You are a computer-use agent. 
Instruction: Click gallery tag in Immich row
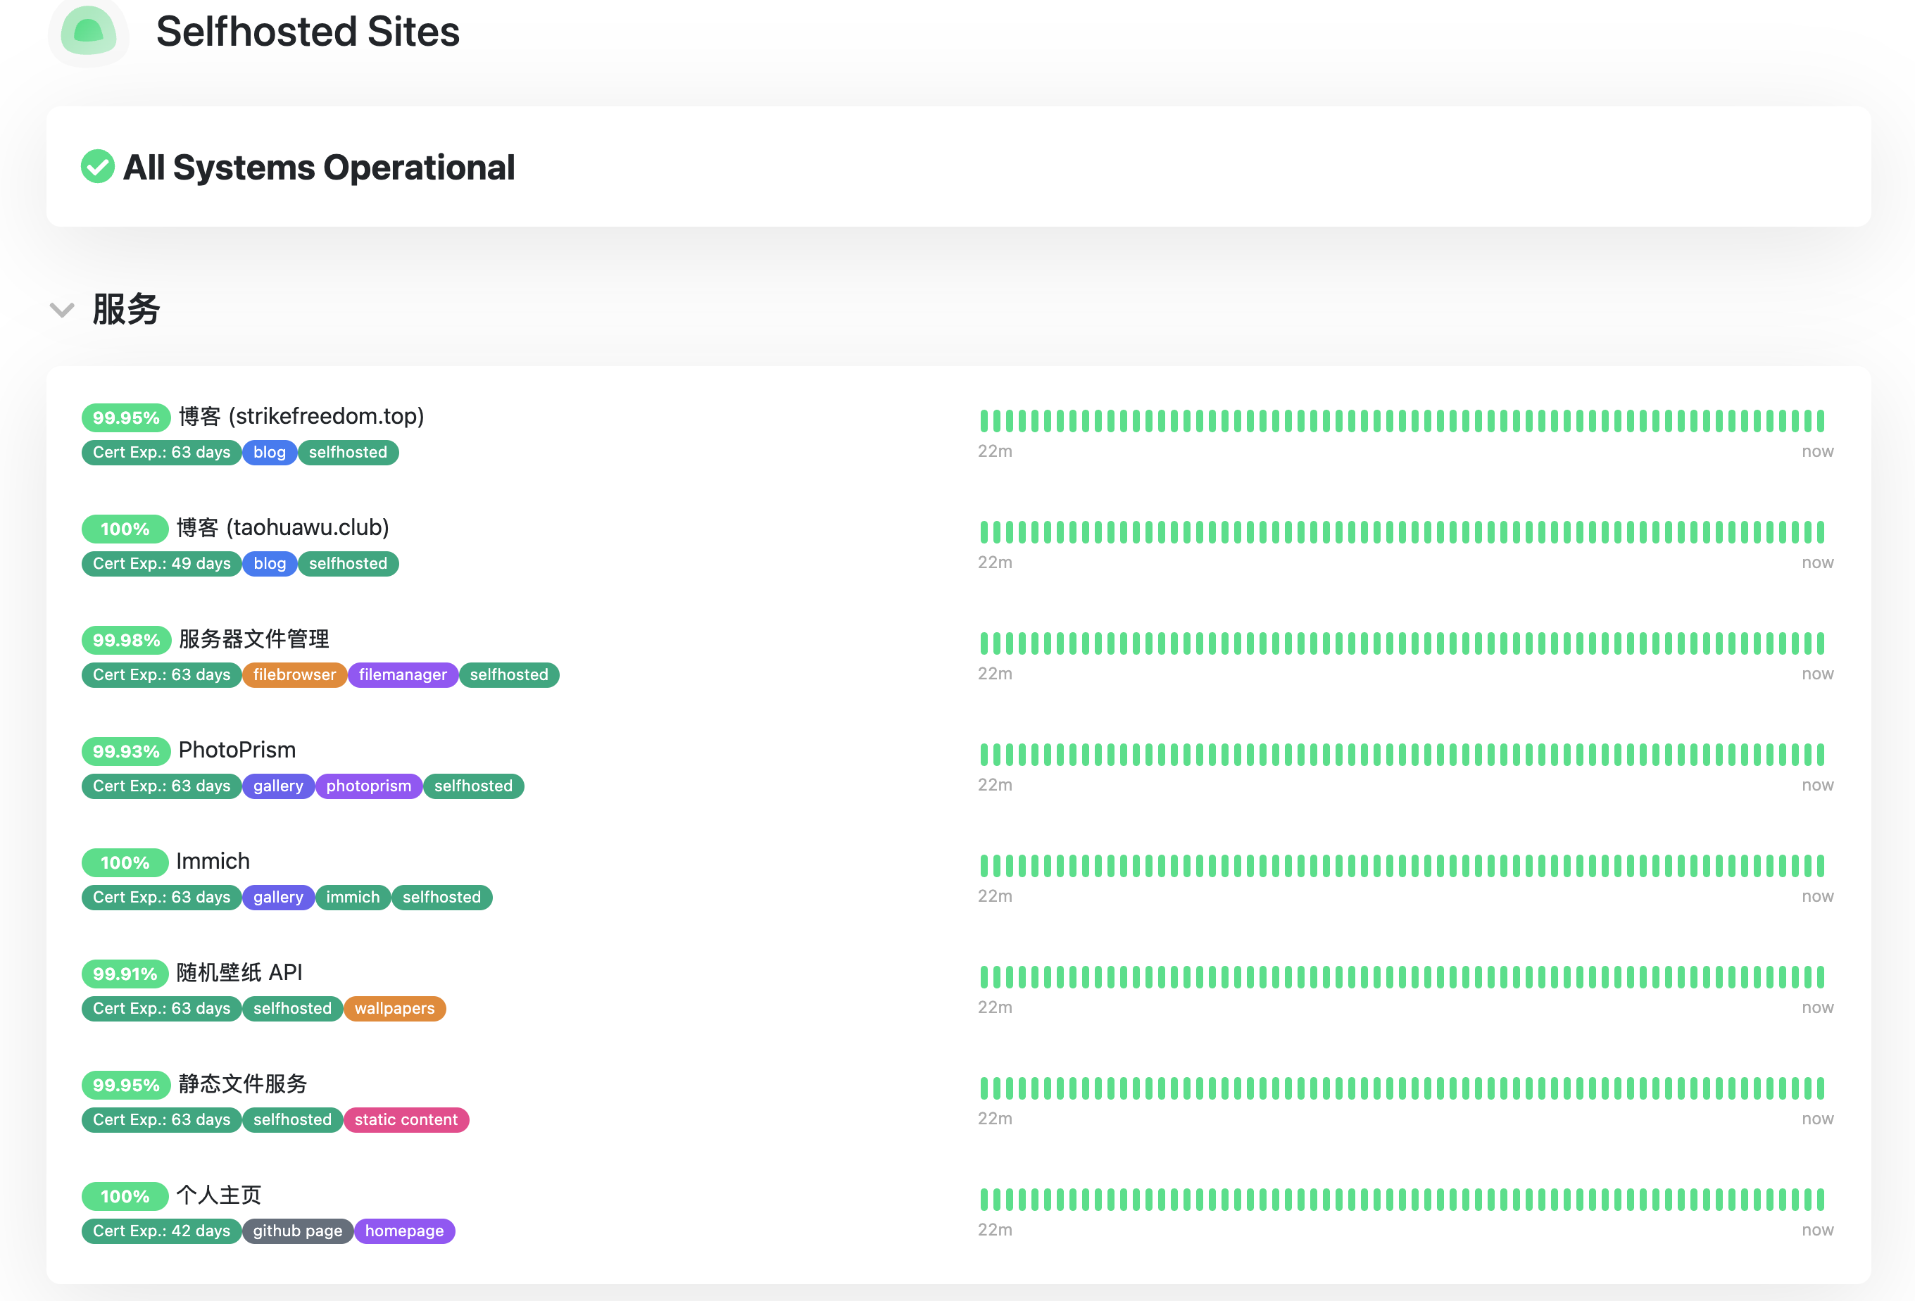click(279, 898)
